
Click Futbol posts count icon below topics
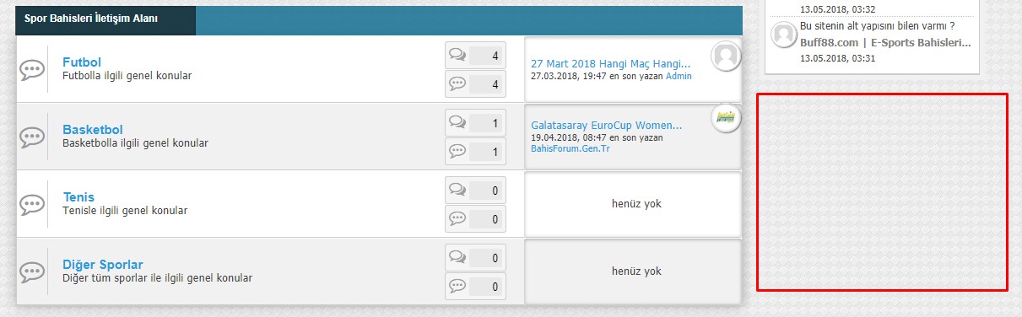click(x=458, y=83)
